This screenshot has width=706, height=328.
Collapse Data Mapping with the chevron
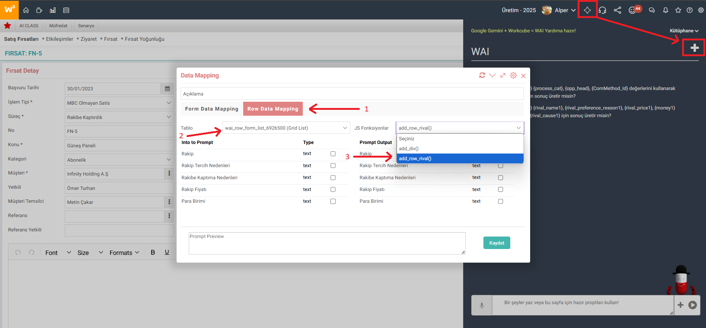pos(492,75)
